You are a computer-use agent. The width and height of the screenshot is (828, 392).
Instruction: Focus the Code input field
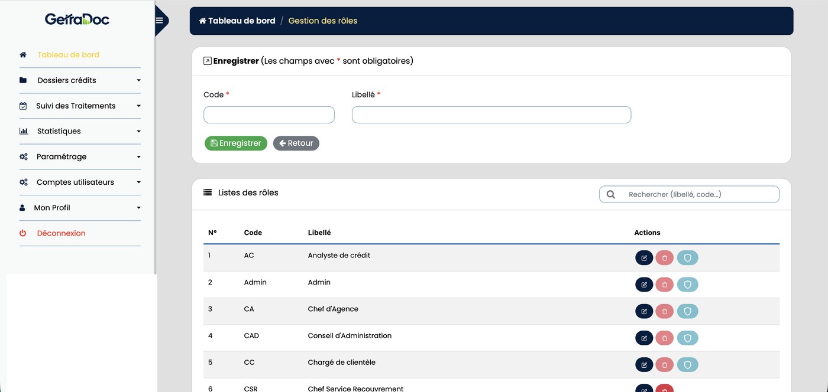click(269, 115)
